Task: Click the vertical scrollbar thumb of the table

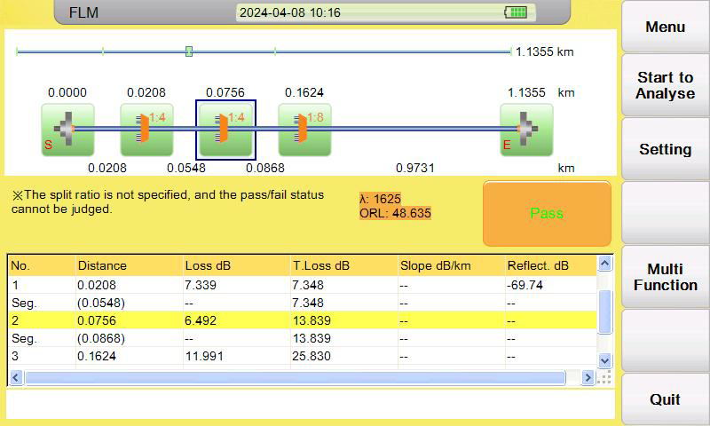Action: [605, 312]
